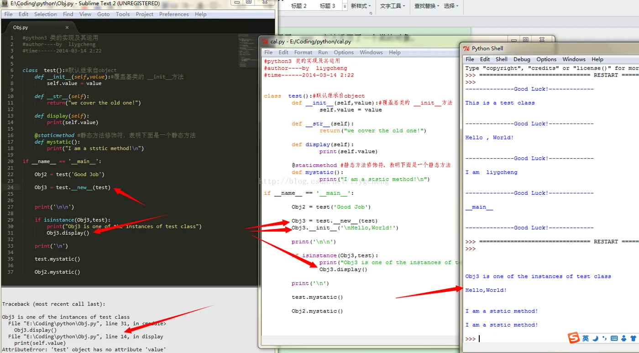Minimize the cal.py editor window

tap(513, 39)
